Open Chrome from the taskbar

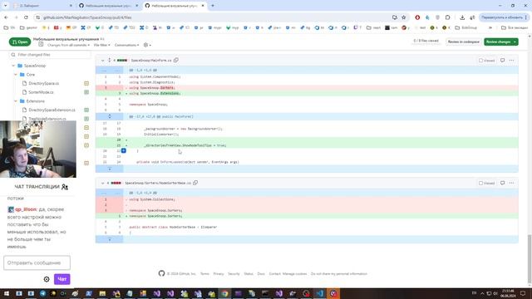[x=224, y=293]
